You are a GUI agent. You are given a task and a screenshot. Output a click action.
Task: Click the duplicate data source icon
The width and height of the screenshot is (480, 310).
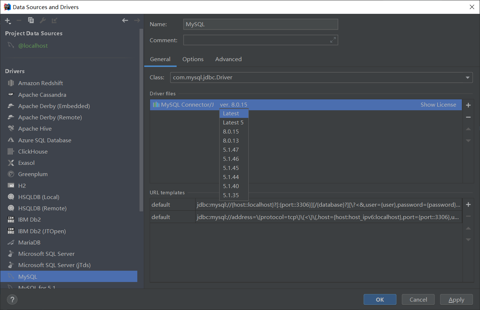click(x=31, y=21)
